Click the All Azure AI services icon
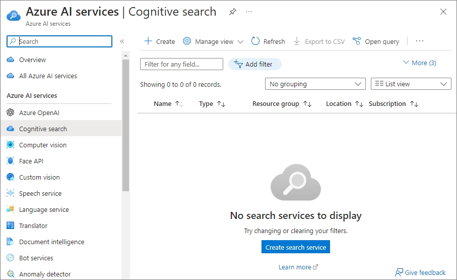Image resolution: width=457 pixels, height=280 pixels. click(11, 76)
